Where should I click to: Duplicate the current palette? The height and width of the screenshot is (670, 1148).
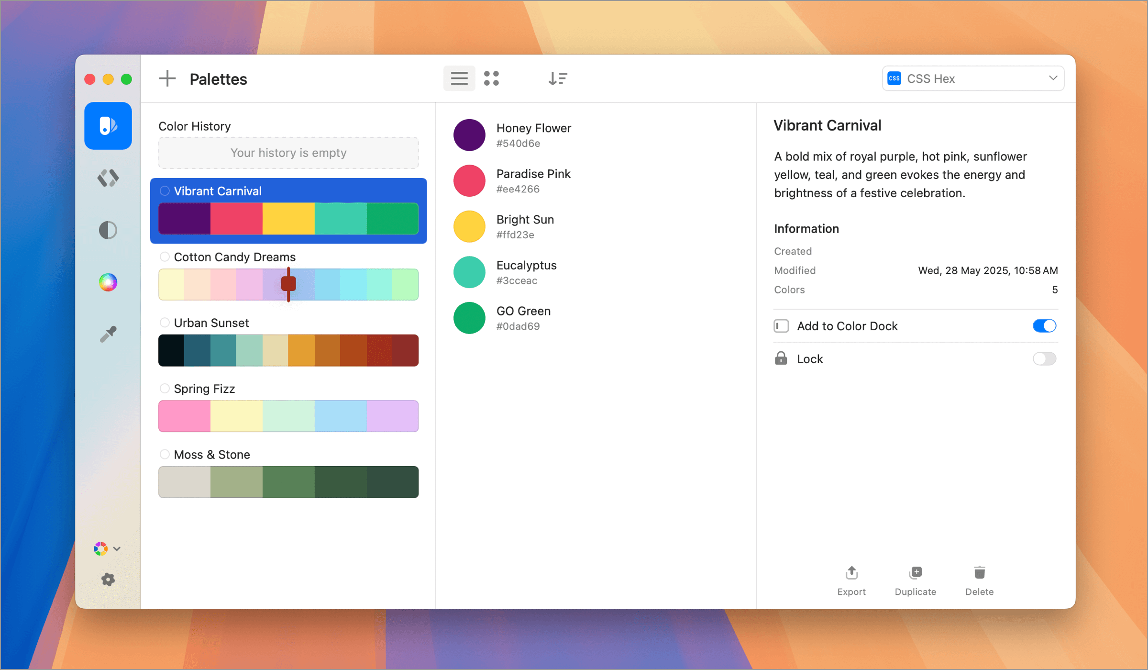[x=915, y=580]
